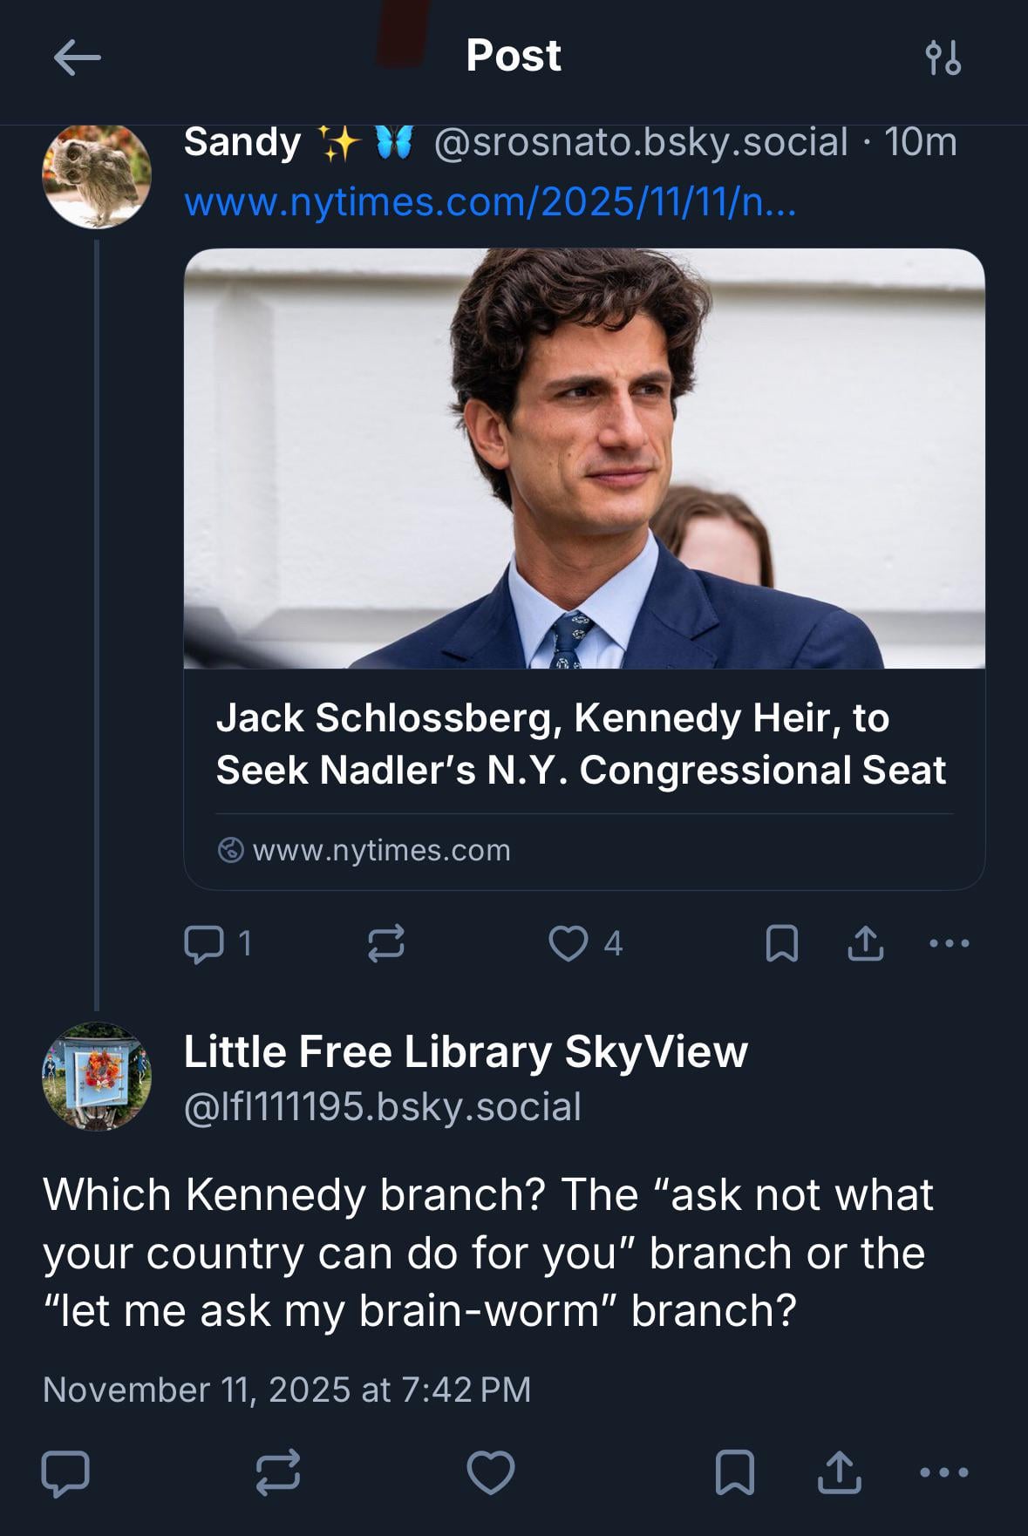Viewport: 1028px width, 1536px height.
Task: Open @lfl111195.bsky.social profile handle
Action: tap(382, 1107)
